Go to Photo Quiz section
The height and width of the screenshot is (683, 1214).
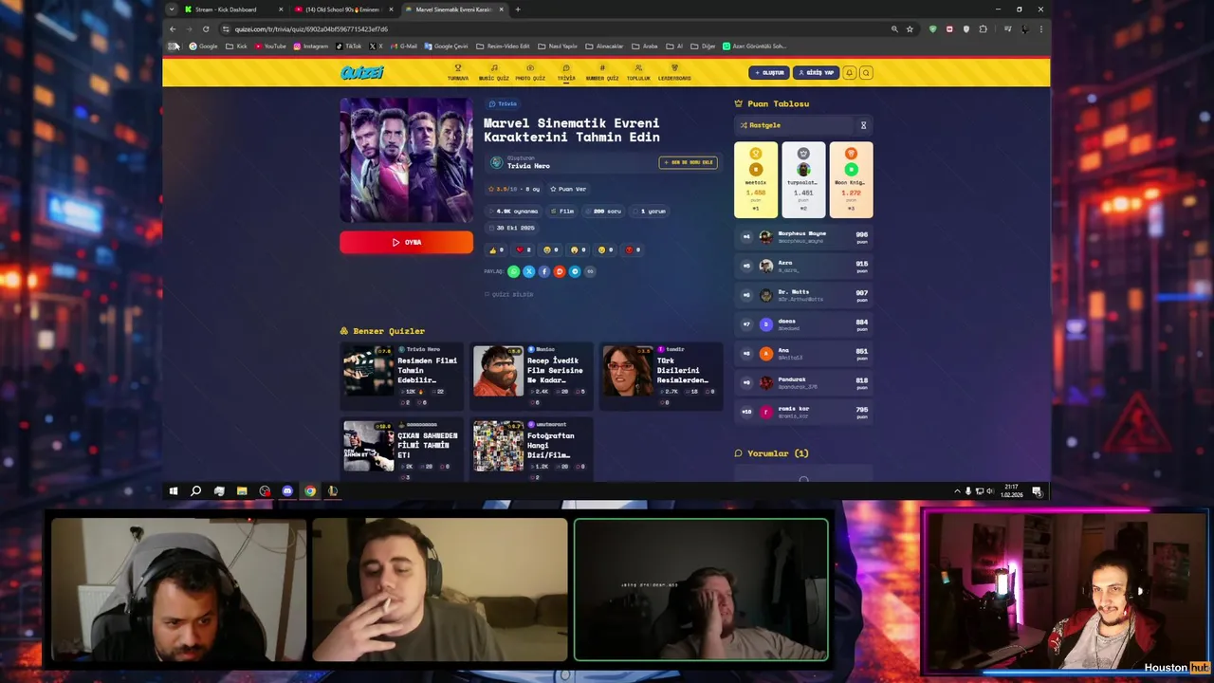coord(530,73)
